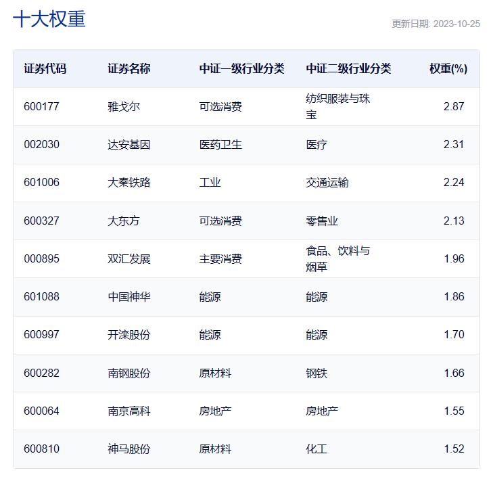Open the 南钢股份 entry
This screenshot has width=491, height=479.
(x=129, y=373)
